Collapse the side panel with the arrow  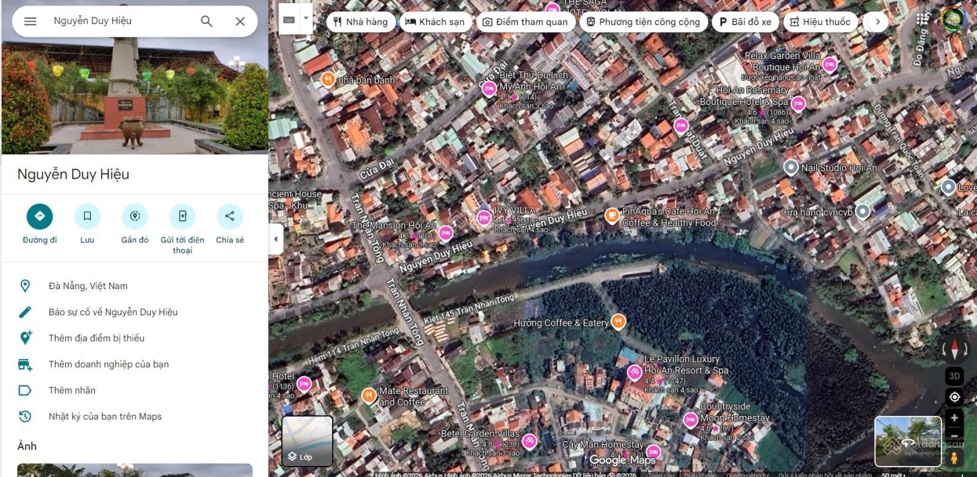point(275,239)
